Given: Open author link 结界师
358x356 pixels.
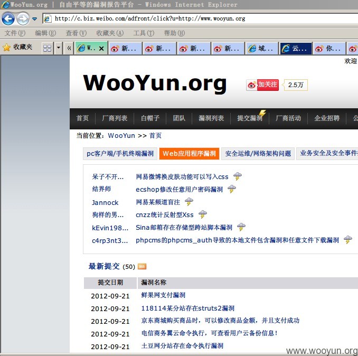Looking at the screenshot, I should [x=101, y=189].
